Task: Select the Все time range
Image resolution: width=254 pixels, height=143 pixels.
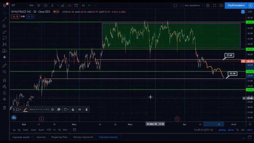Action: click(65, 130)
